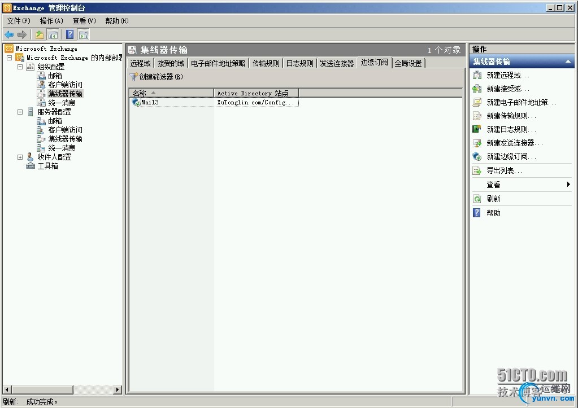Click the Microsoft Exchange root node icon

9,49
